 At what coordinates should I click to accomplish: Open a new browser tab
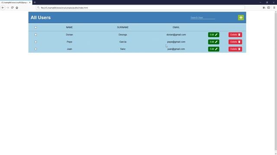click(x=35, y=3)
